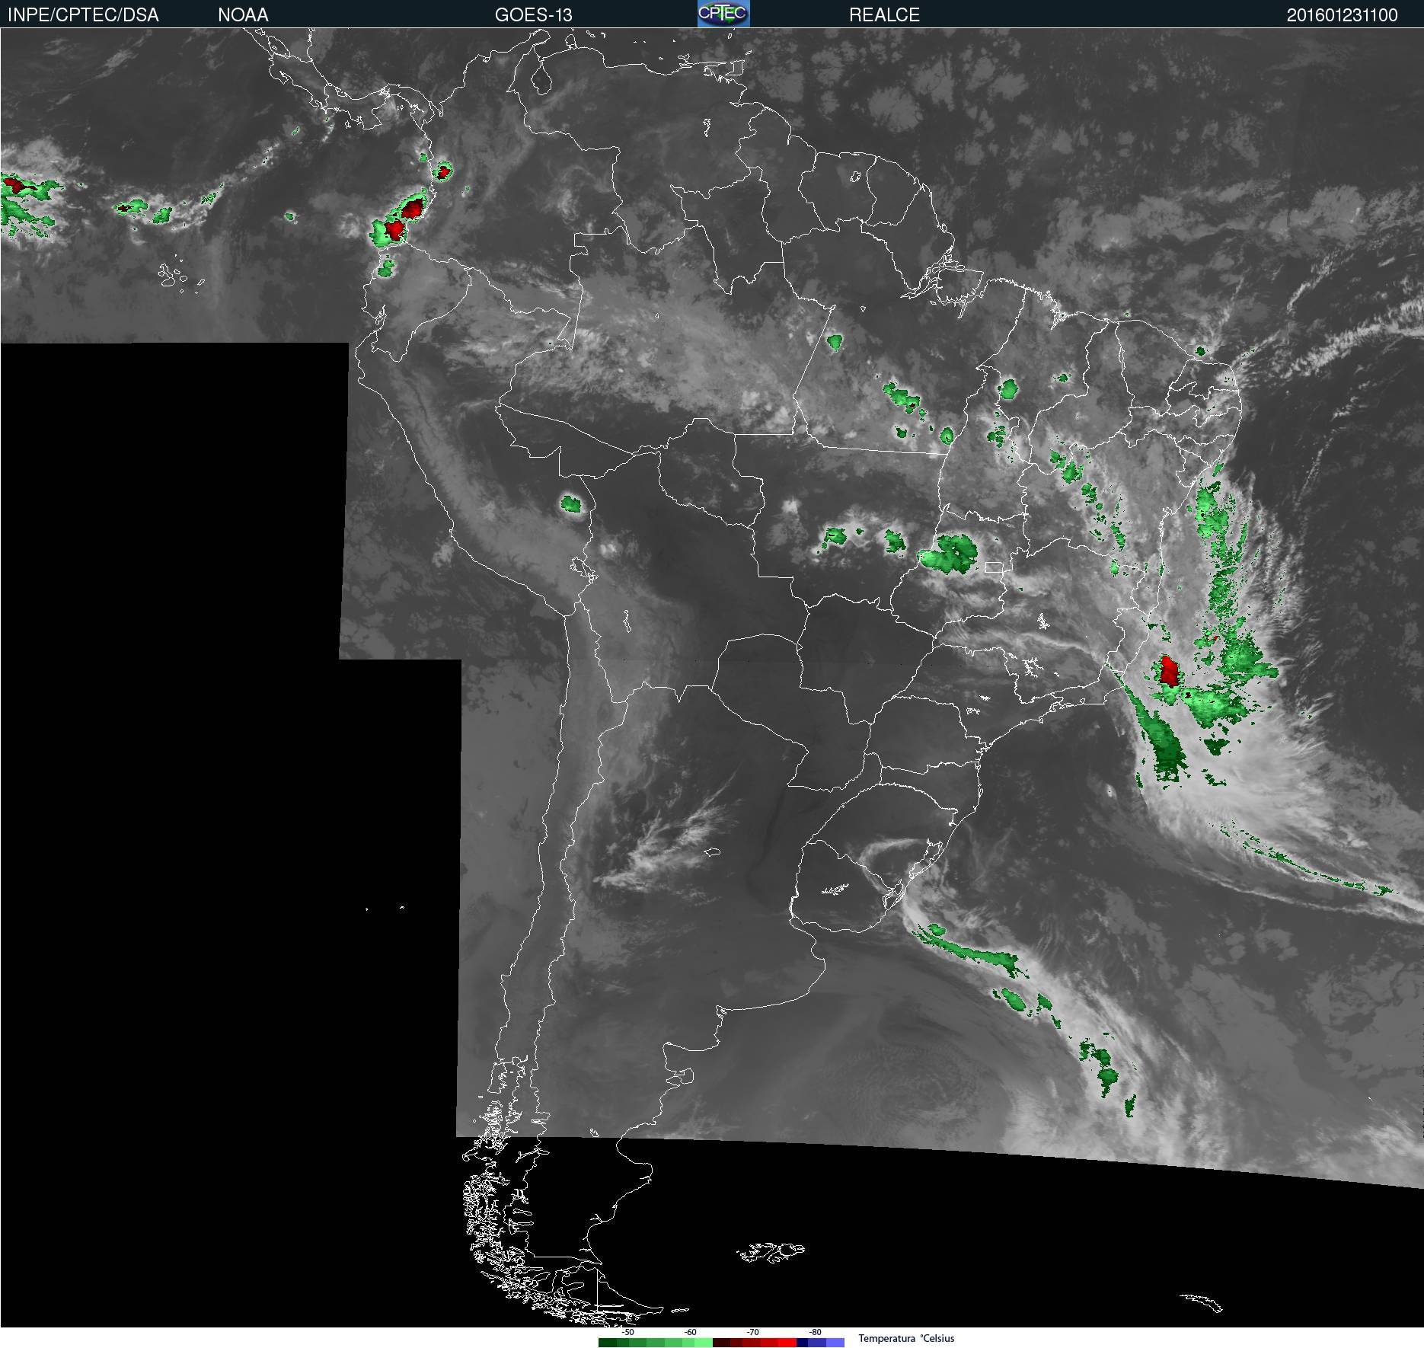Click the light blue legend swatch
1424x1348 pixels.
835,1343
